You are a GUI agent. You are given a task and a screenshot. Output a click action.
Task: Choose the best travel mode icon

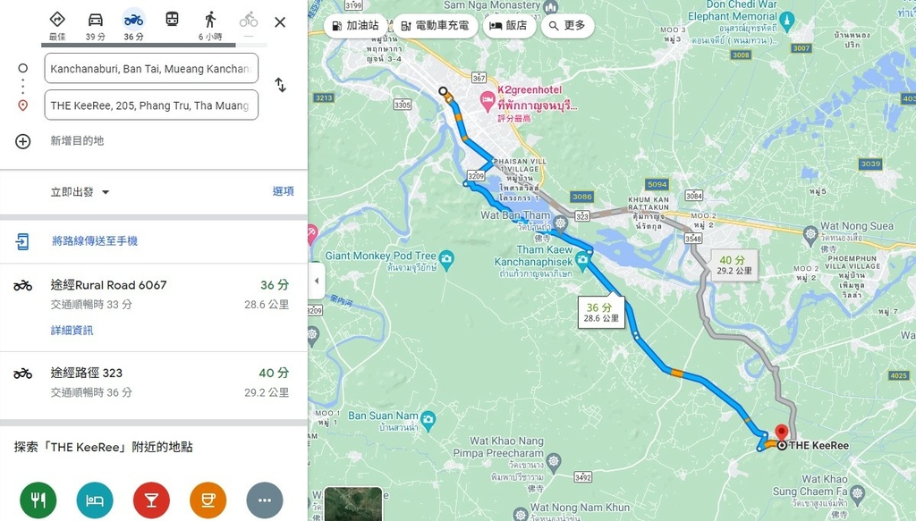57,20
